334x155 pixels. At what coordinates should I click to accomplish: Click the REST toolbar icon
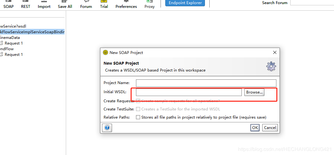(25, 4)
